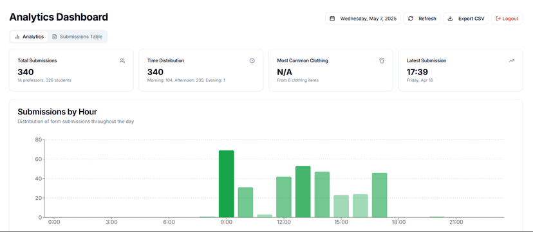
Task: Log out of the dashboard
Action: (507, 19)
